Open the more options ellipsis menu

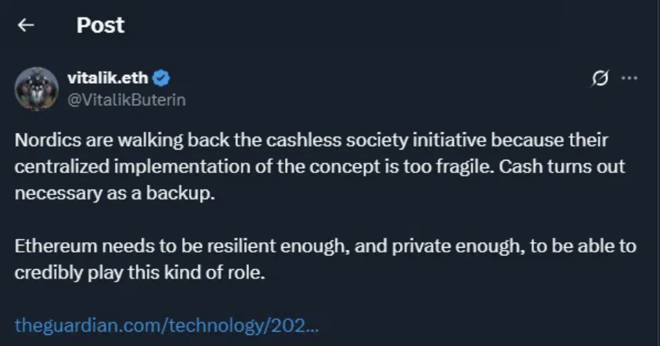tap(629, 78)
